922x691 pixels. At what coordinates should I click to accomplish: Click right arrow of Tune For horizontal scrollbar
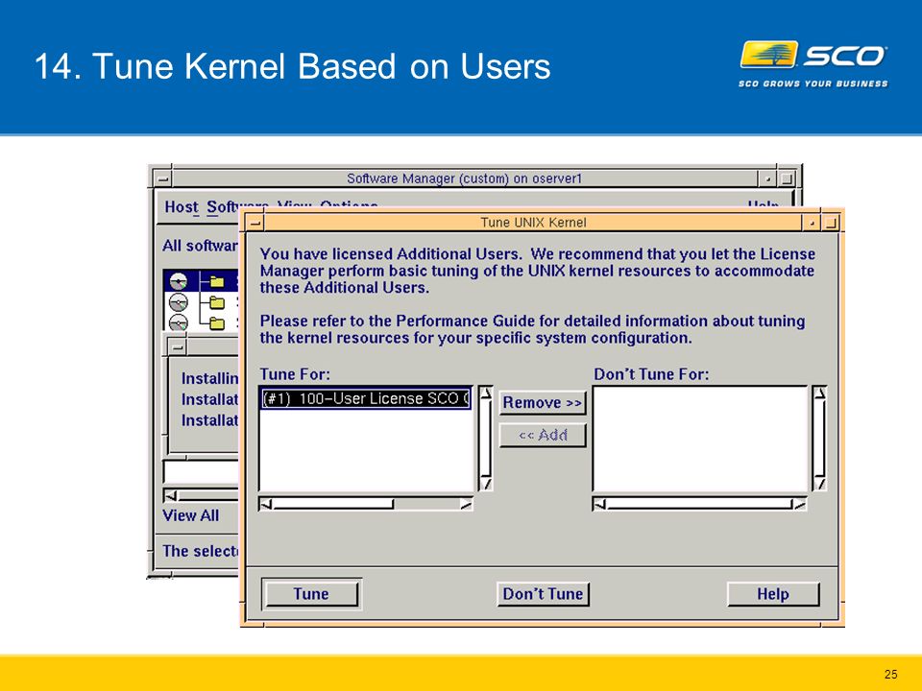tap(466, 504)
